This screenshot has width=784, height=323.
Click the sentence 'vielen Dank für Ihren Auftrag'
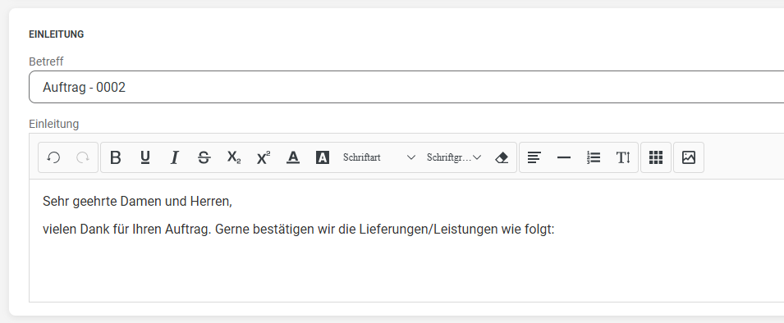point(126,230)
